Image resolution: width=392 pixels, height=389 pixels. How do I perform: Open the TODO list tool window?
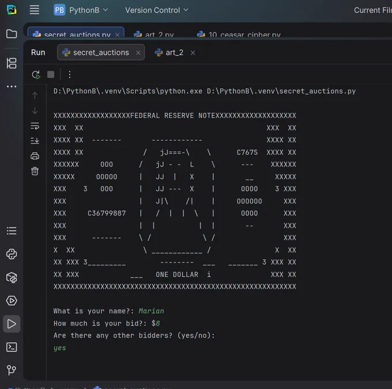[x=12, y=231]
